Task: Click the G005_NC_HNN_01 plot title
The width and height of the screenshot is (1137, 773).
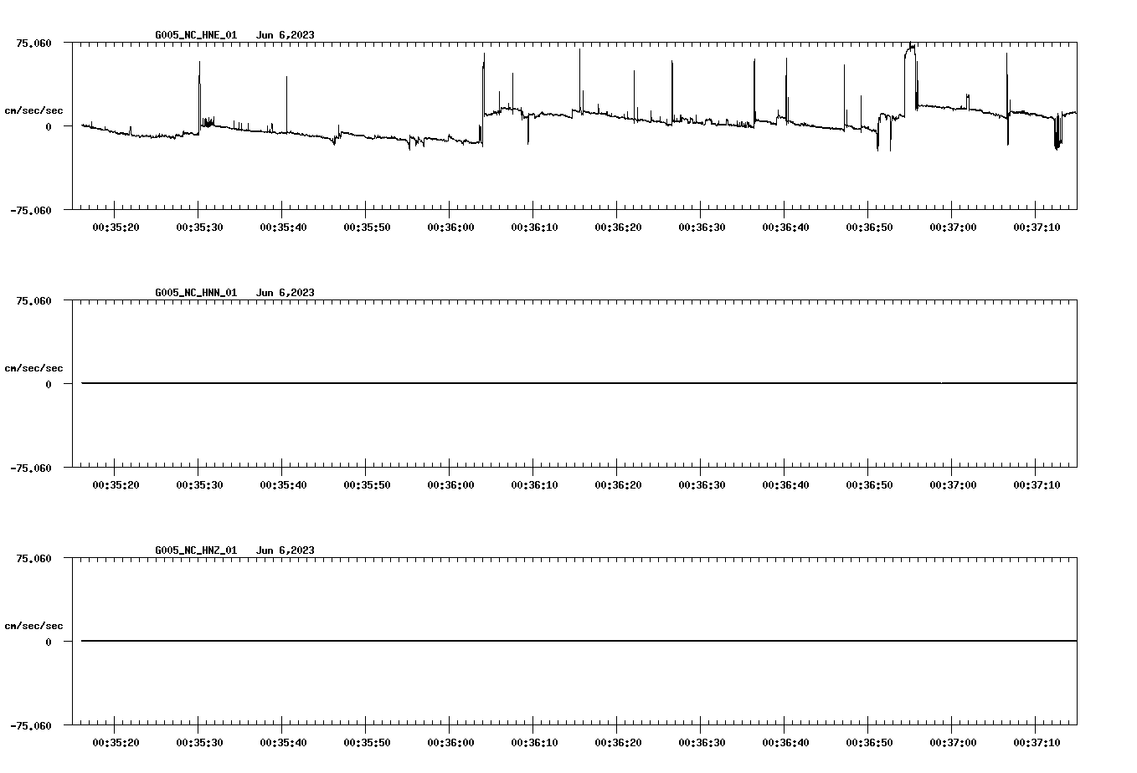Action: point(196,293)
